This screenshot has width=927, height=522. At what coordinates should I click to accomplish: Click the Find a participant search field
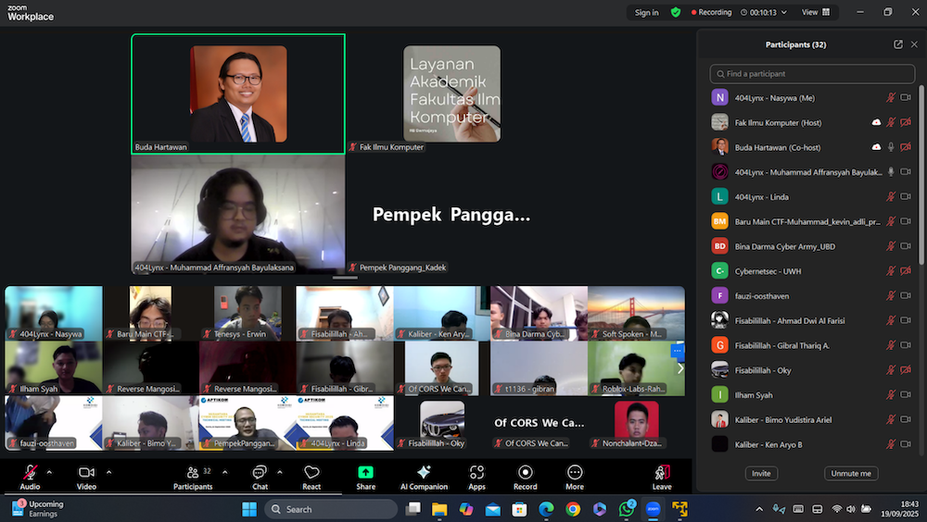click(x=812, y=74)
